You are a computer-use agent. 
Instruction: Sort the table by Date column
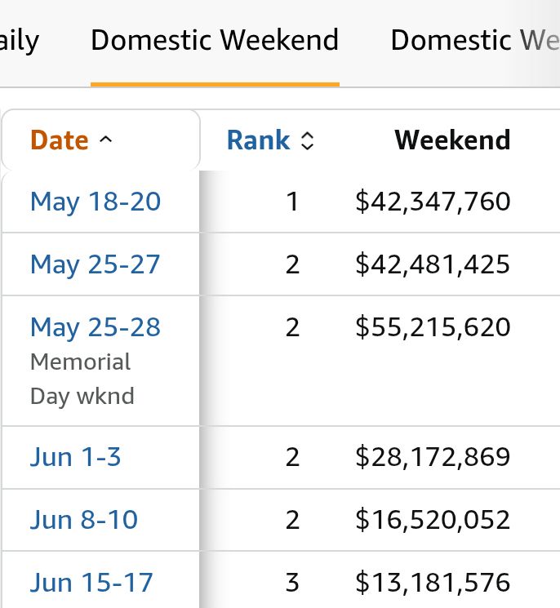click(60, 140)
